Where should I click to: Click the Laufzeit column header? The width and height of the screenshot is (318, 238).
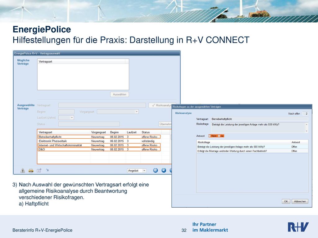[133, 132]
